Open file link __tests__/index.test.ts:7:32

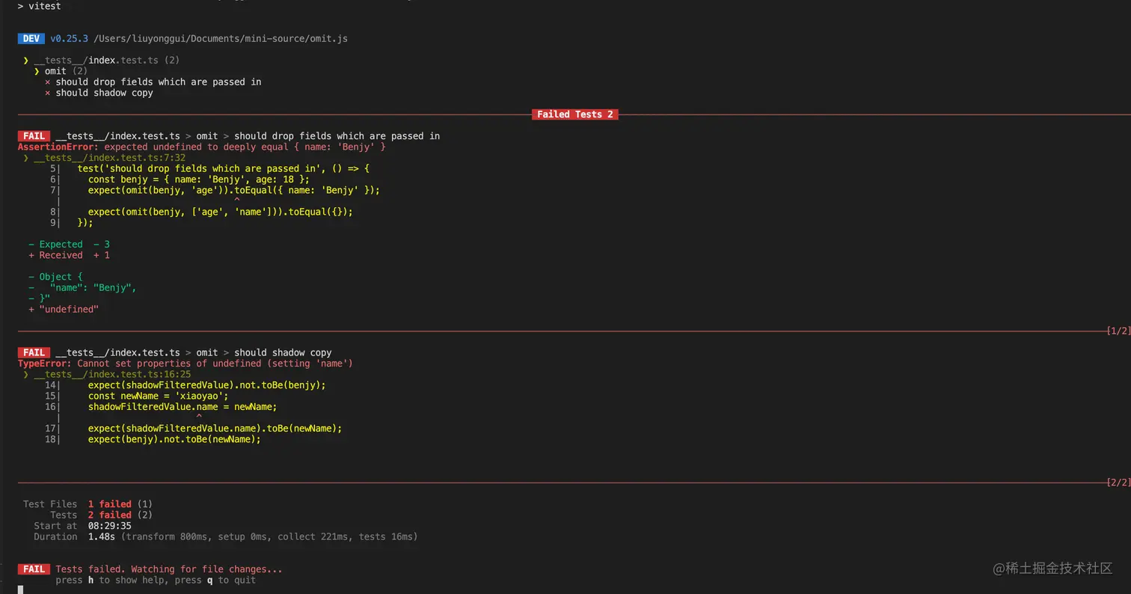[x=109, y=158]
